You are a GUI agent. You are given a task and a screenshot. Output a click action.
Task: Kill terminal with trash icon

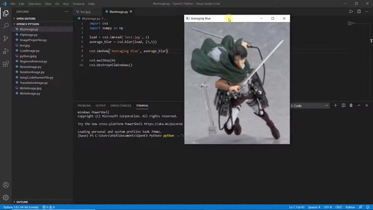pos(351,106)
